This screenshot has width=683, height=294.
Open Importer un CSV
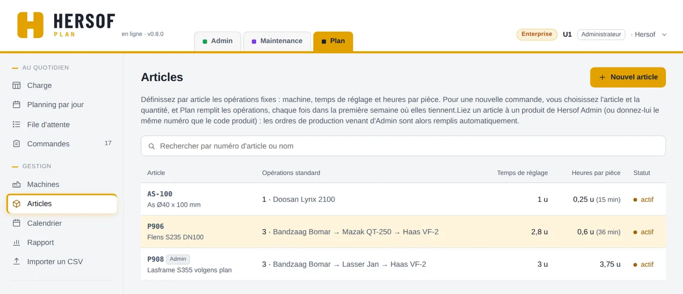(x=62, y=262)
